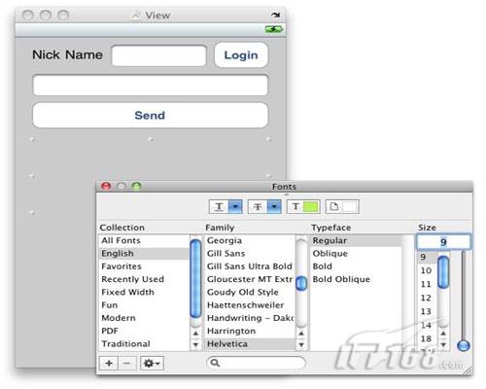Select English collection
The height and width of the screenshot is (389, 486).
pyautogui.click(x=144, y=254)
